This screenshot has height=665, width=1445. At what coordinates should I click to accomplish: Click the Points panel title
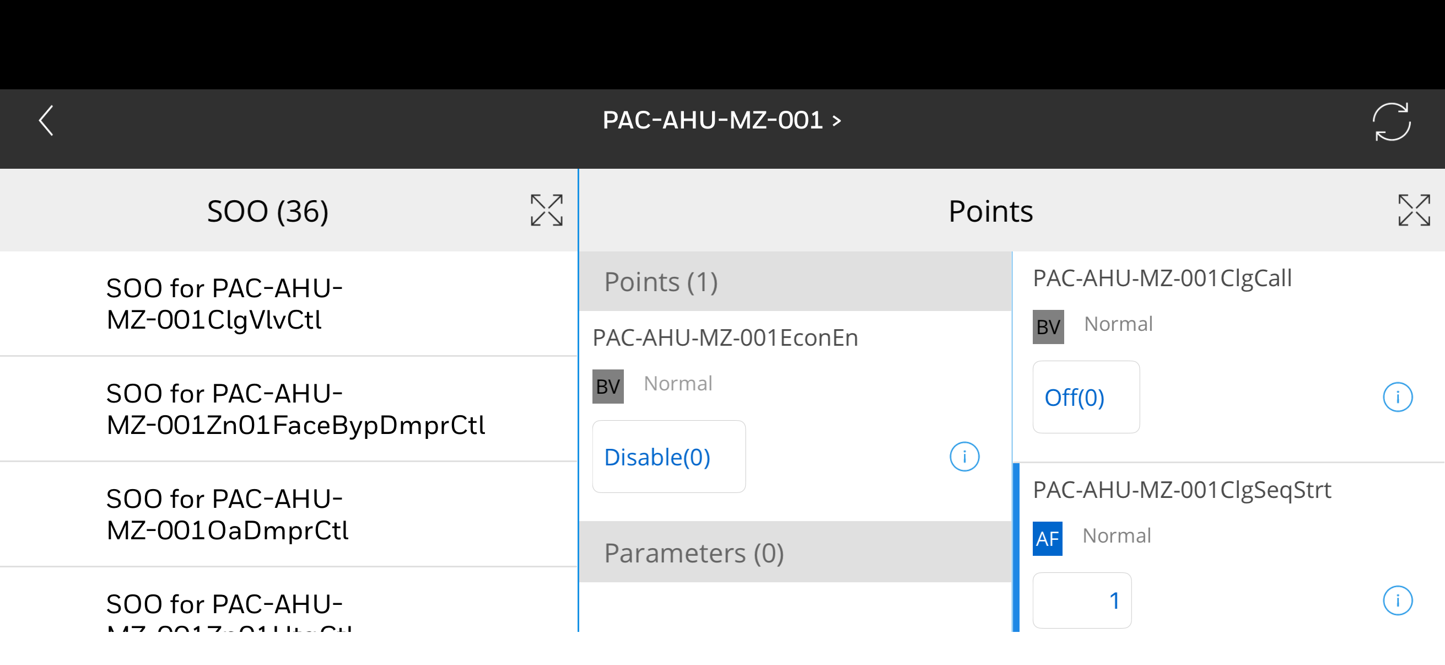point(991,211)
